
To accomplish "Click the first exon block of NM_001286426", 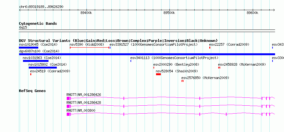I will [68, 98].
